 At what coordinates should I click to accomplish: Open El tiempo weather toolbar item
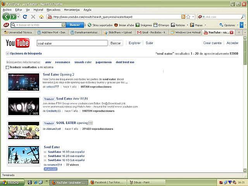coord(161,25)
